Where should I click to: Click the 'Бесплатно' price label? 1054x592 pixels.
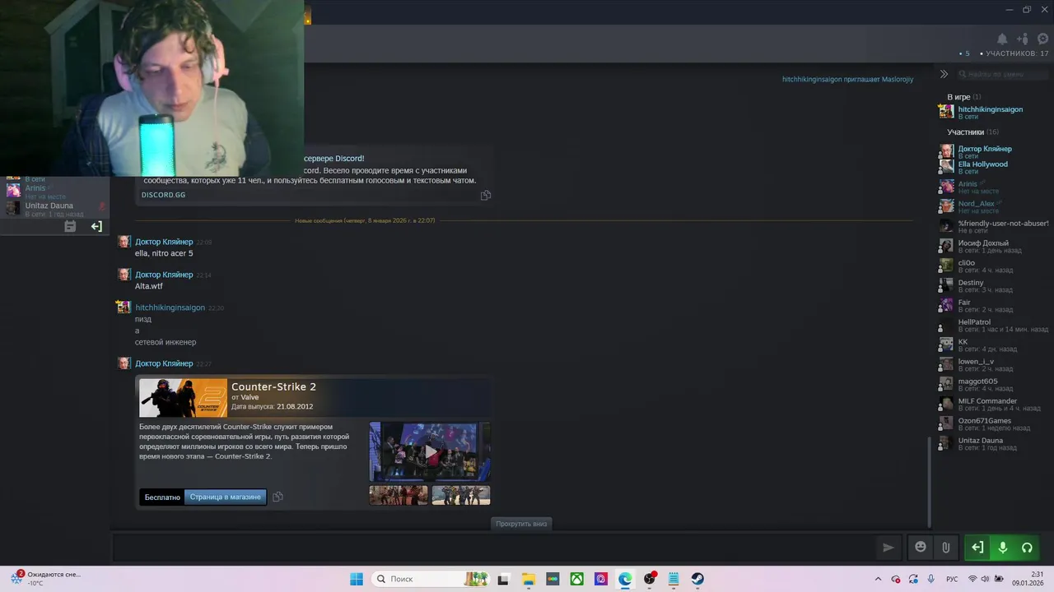162,497
